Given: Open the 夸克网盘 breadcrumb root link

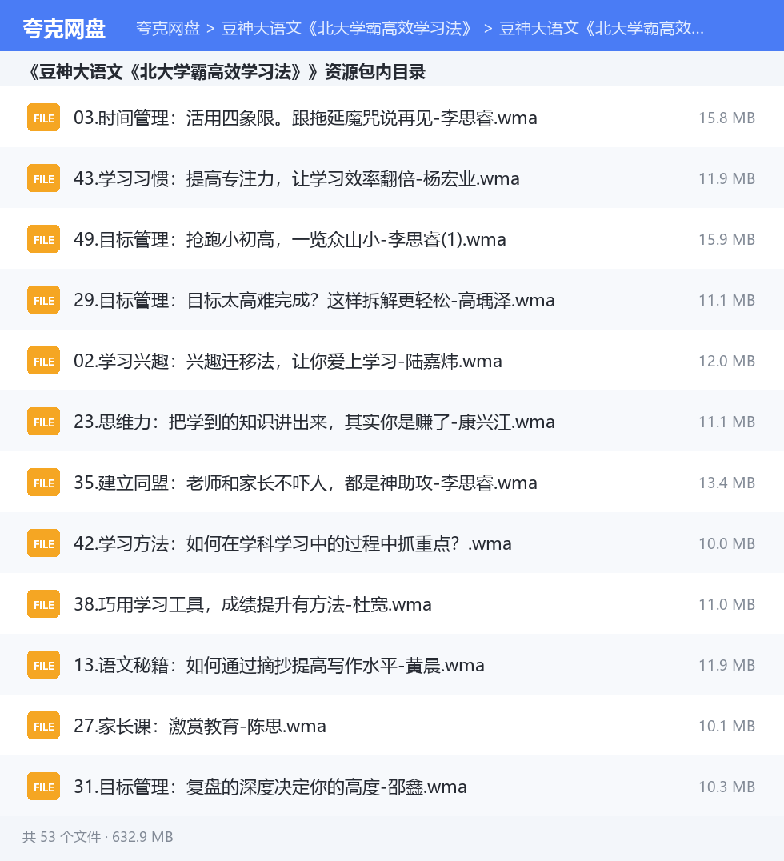Looking at the screenshot, I should [x=168, y=29].
